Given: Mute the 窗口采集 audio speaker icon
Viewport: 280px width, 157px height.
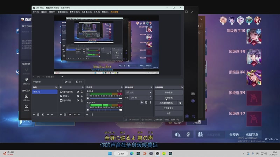Looking at the screenshot, I should point(88,98).
